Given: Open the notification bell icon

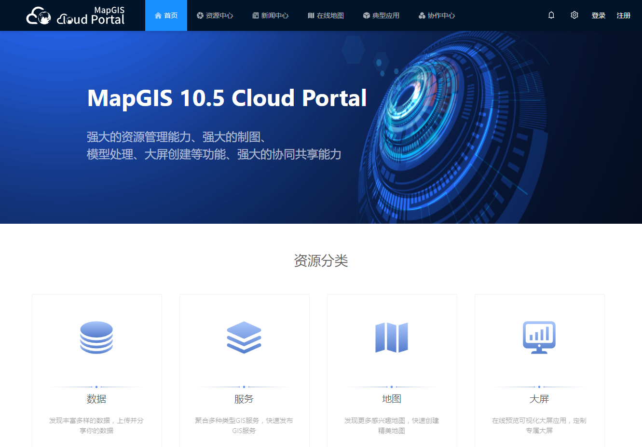Looking at the screenshot, I should [551, 15].
